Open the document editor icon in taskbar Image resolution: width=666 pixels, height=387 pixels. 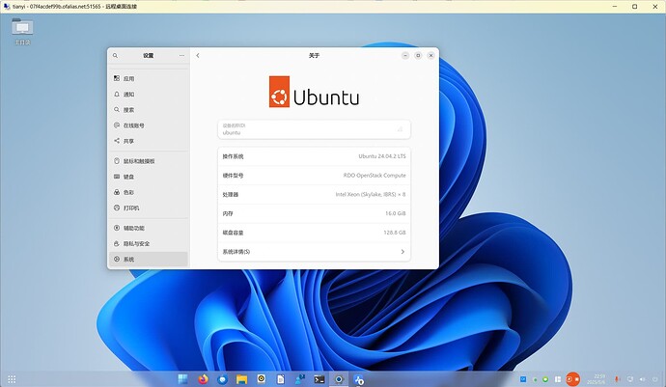click(x=280, y=379)
